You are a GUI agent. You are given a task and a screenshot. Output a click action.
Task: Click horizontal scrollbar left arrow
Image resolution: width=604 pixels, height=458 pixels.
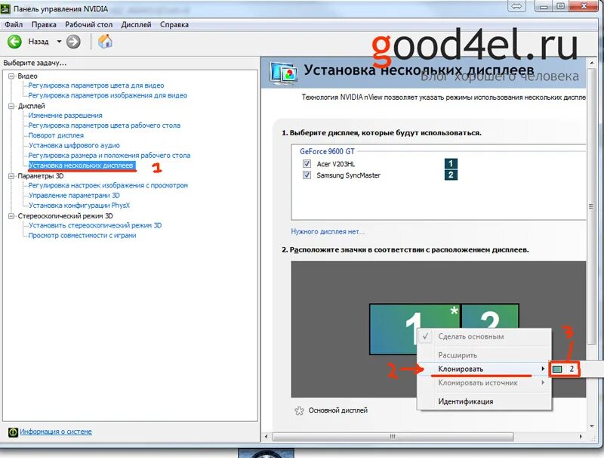(x=267, y=437)
